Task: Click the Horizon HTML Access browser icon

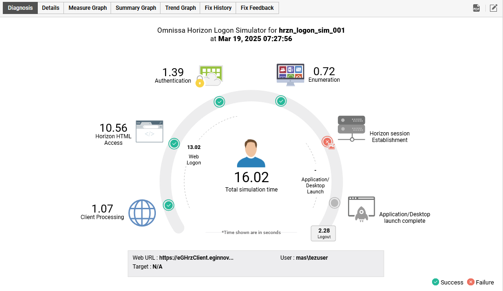Action: [149, 131]
